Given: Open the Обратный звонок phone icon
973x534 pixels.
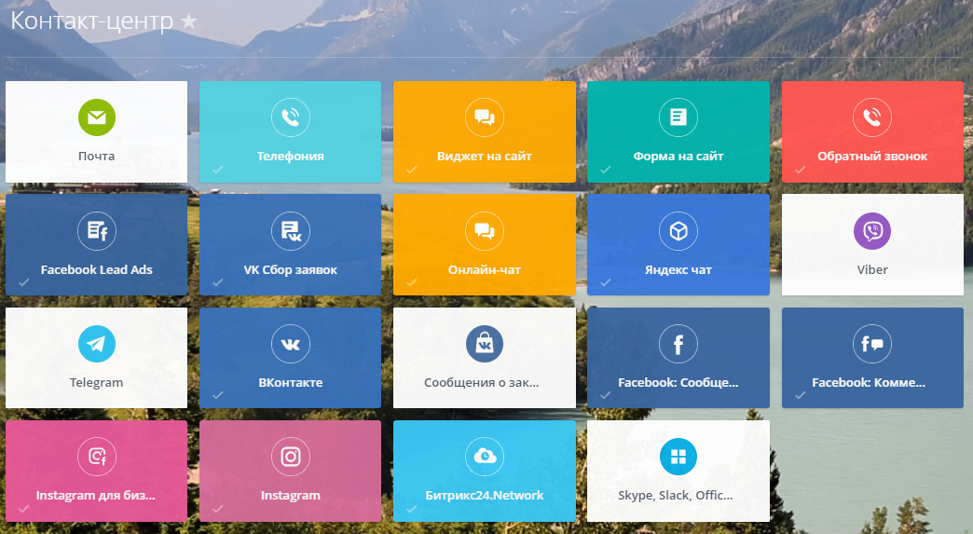Looking at the screenshot, I should pyautogui.click(x=872, y=117).
